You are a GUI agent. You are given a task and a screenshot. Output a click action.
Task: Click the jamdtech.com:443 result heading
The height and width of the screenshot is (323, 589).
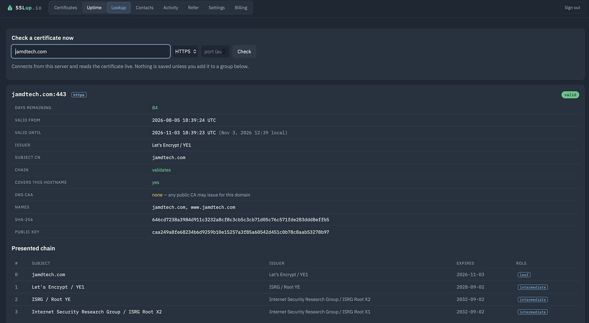pos(39,94)
